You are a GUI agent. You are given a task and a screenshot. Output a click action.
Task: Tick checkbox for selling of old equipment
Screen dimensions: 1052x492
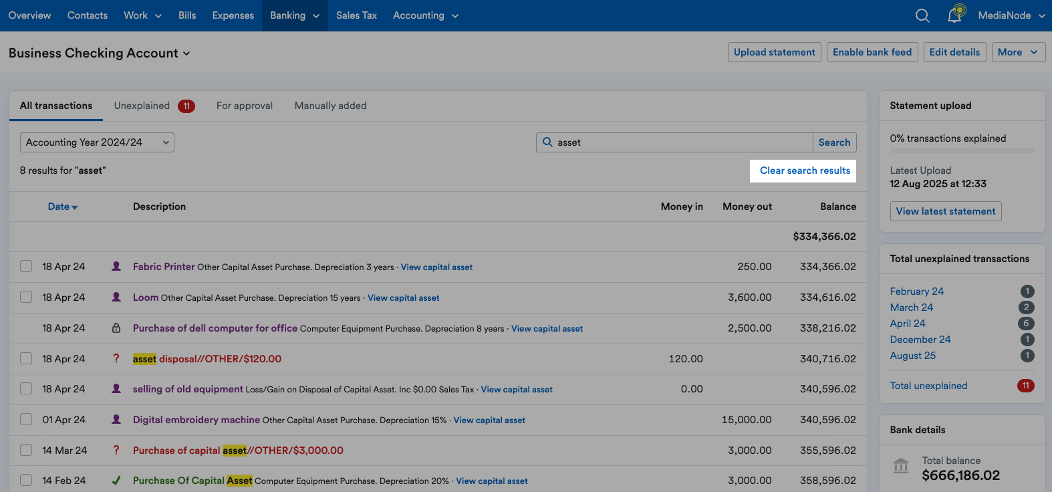(26, 388)
